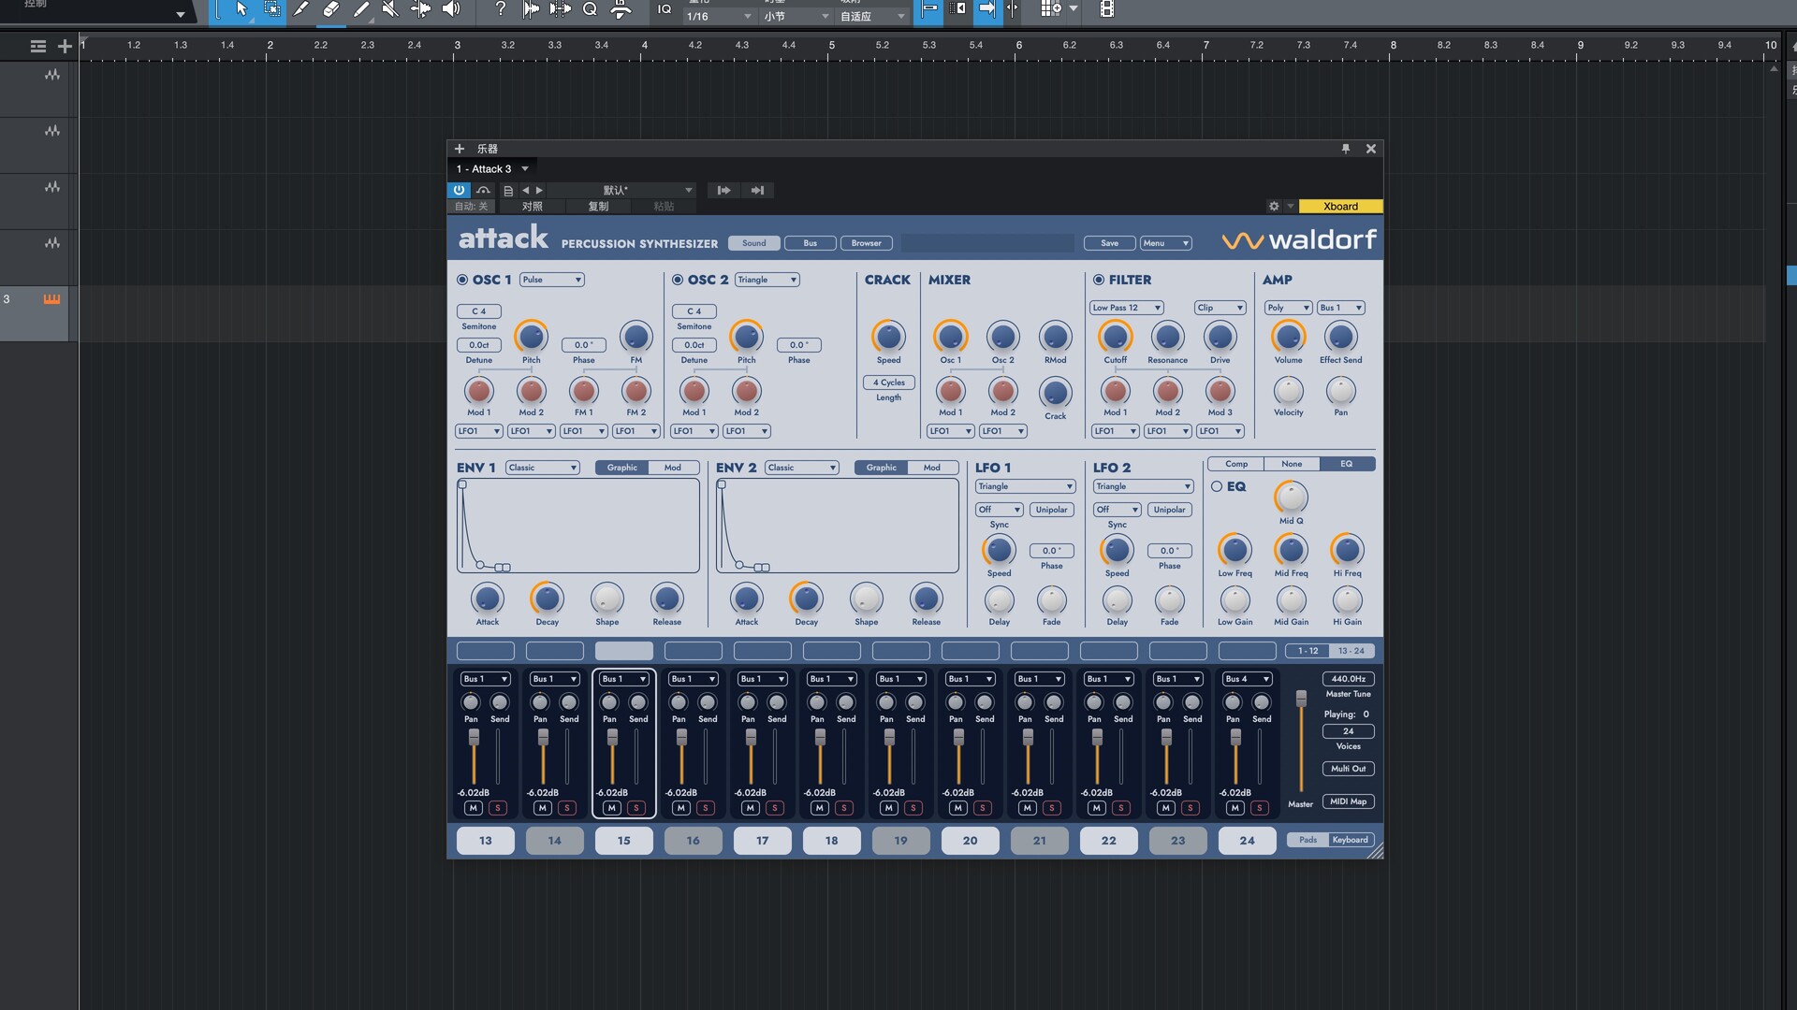The width and height of the screenshot is (1797, 1010).
Task: Click the Save button
Action: (1109, 243)
